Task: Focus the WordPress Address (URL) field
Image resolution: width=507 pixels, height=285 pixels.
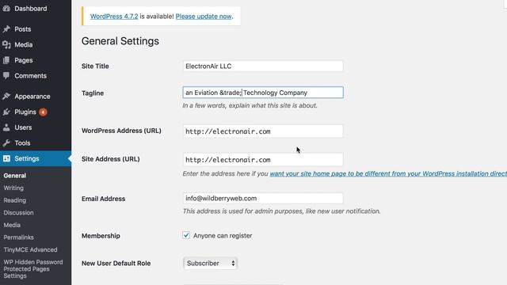Action: click(263, 131)
